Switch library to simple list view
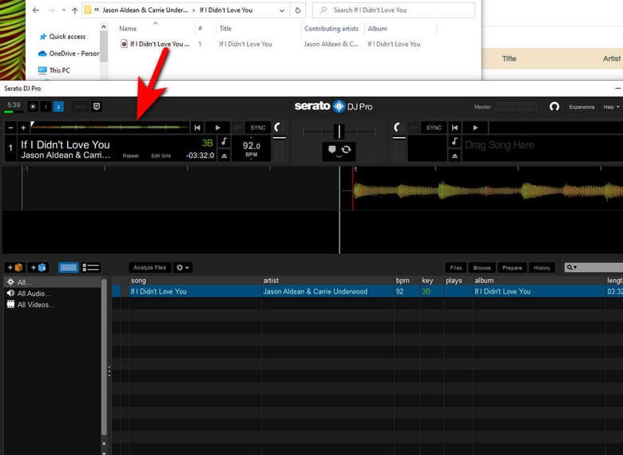Screen dimensions: 623x455 [x=69, y=267]
